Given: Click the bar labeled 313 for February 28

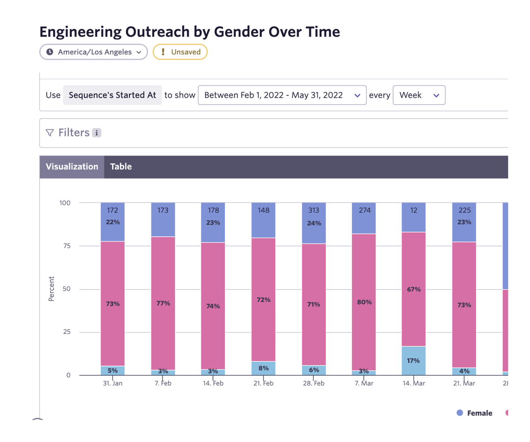Looking at the screenshot, I should pyautogui.click(x=314, y=211).
